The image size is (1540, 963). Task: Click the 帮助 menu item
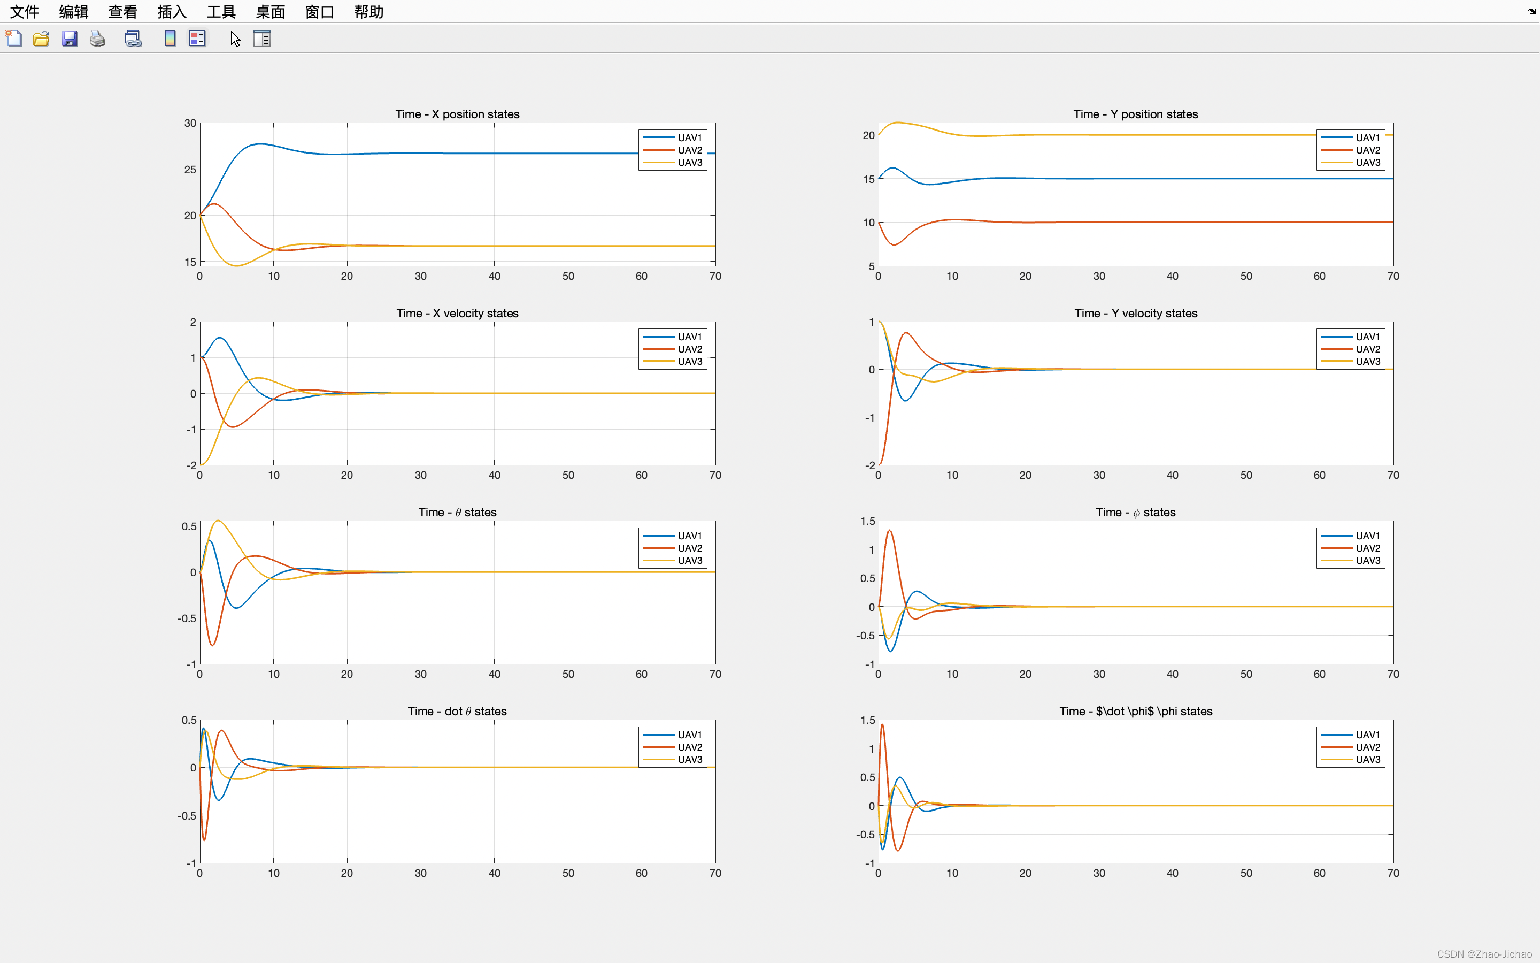(x=369, y=11)
